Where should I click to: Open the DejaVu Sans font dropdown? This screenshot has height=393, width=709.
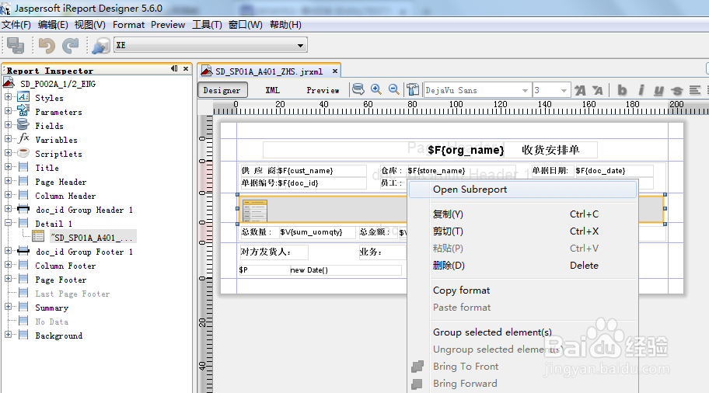point(525,90)
